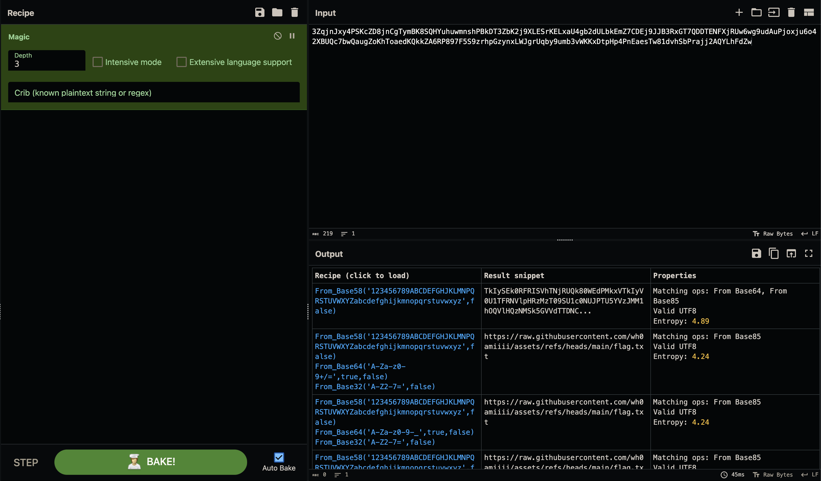
Task: Set a breakpoint on the Magic operation
Action: pyautogui.click(x=292, y=36)
